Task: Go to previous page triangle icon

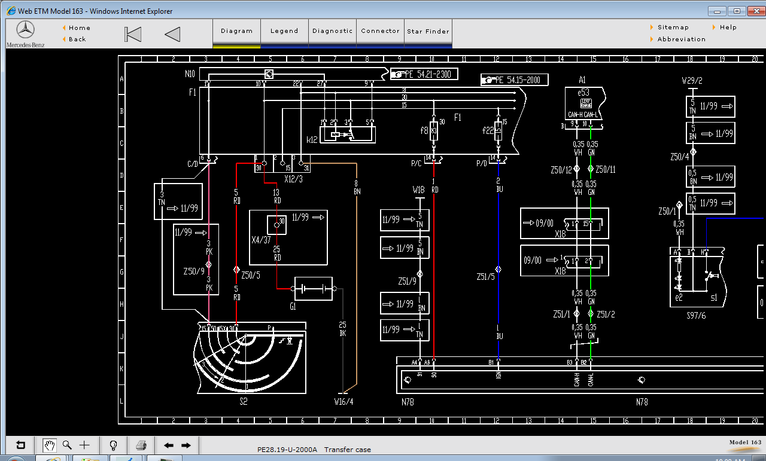Action: pos(172,34)
